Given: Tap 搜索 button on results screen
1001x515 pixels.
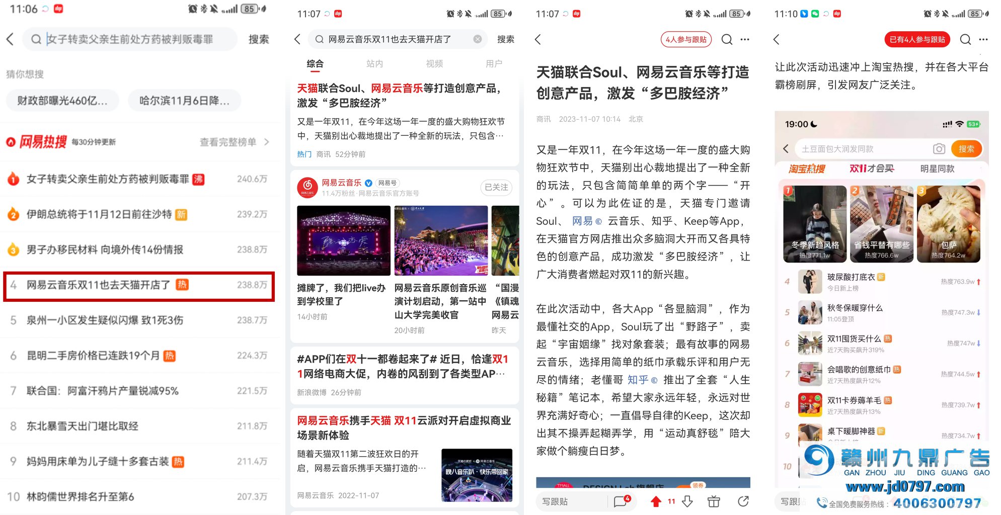Looking at the screenshot, I should (x=506, y=39).
